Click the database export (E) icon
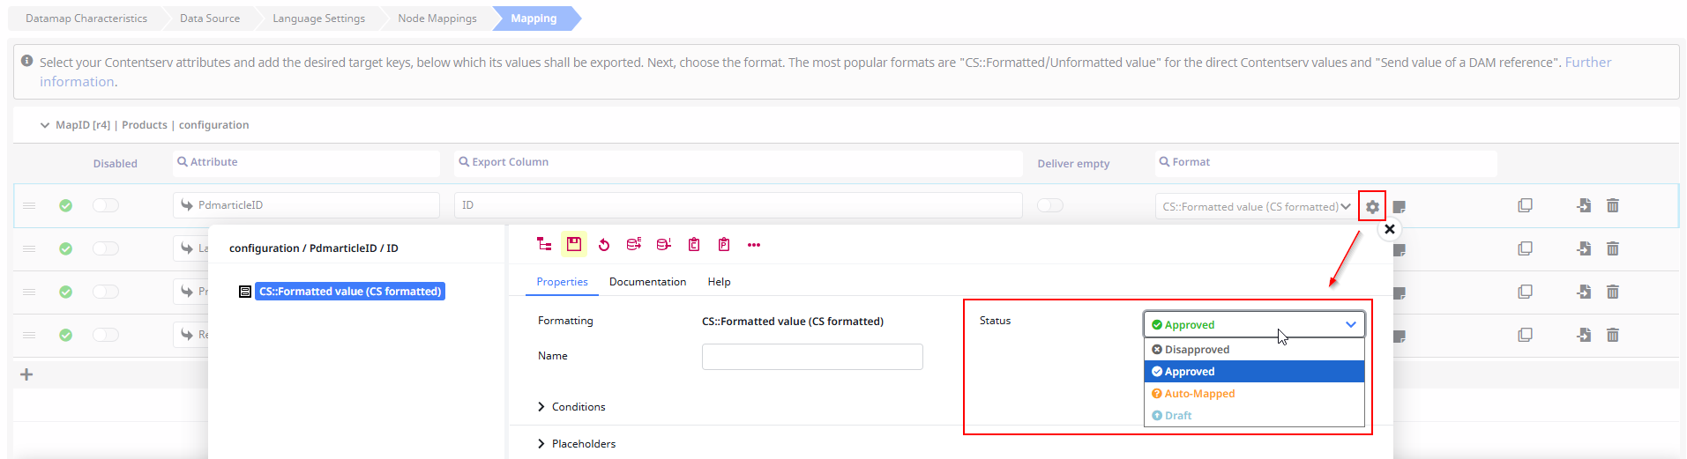 634,244
